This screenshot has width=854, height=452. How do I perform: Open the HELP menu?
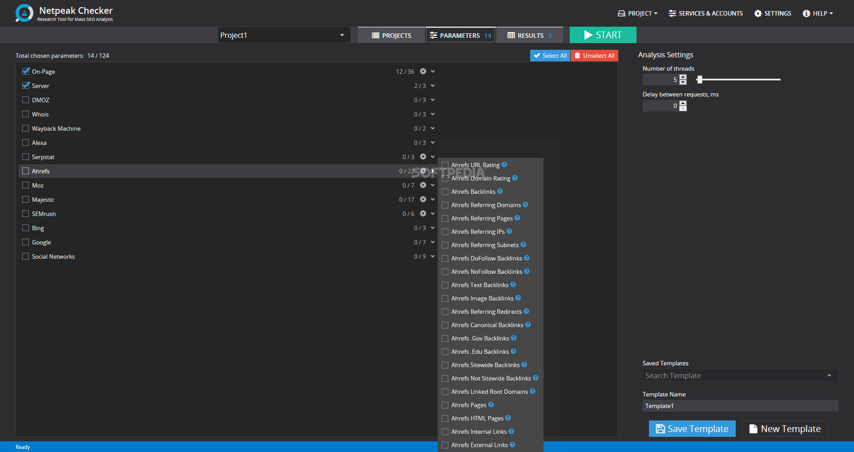click(x=818, y=13)
